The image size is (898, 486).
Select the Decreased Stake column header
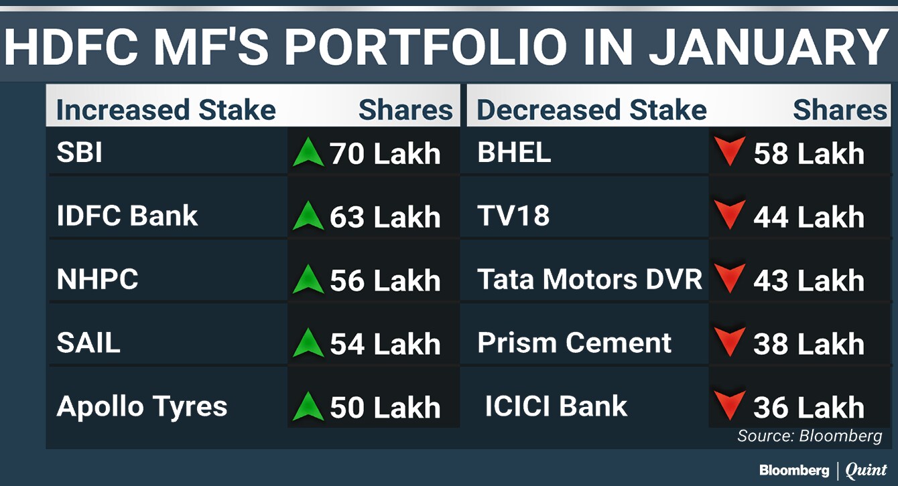pyautogui.click(x=592, y=110)
